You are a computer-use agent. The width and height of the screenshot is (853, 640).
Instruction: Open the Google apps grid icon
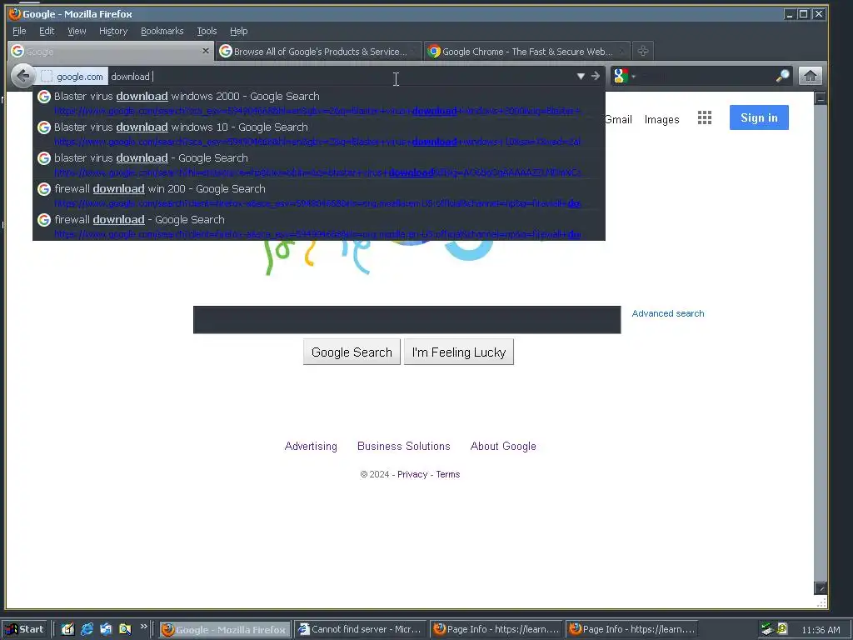[705, 117]
